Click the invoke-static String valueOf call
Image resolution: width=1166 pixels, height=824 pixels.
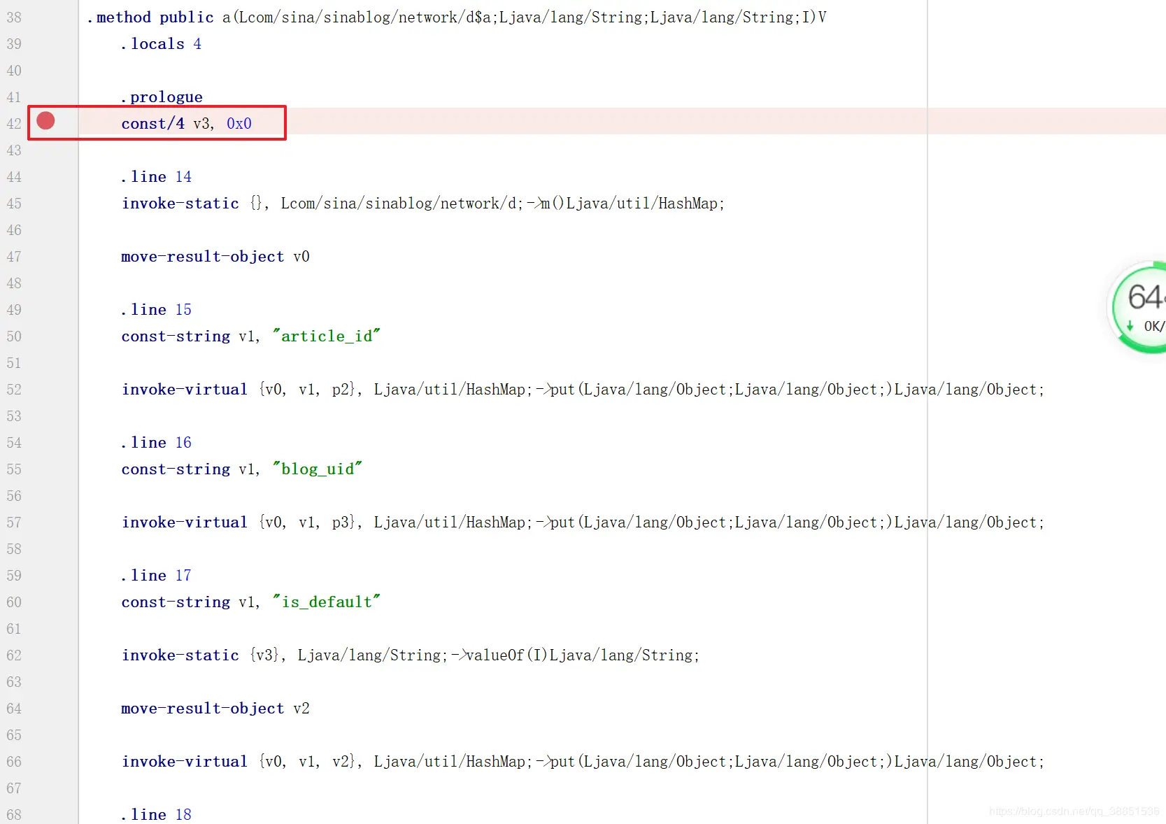click(411, 655)
